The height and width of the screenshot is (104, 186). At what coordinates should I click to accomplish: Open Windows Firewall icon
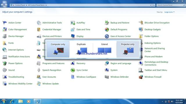(x=141, y=77)
